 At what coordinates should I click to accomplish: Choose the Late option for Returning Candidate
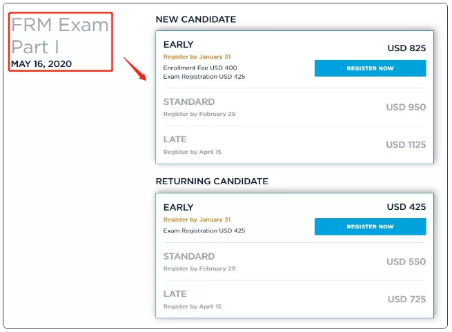click(175, 294)
